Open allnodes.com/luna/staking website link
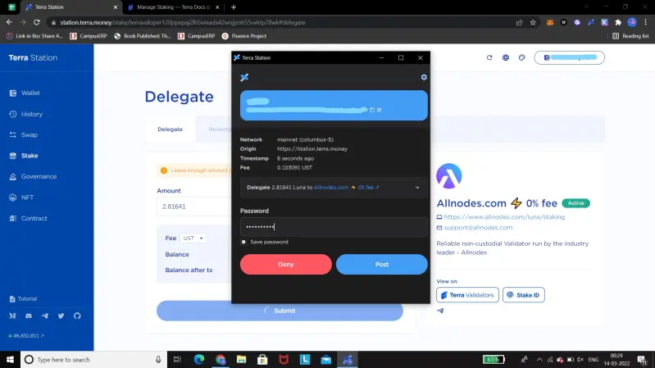Screen dimensions: 655x368 click(x=504, y=217)
